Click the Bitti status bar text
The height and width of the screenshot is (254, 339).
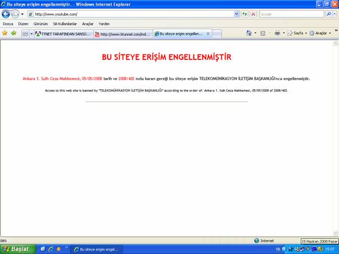coord(3,241)
